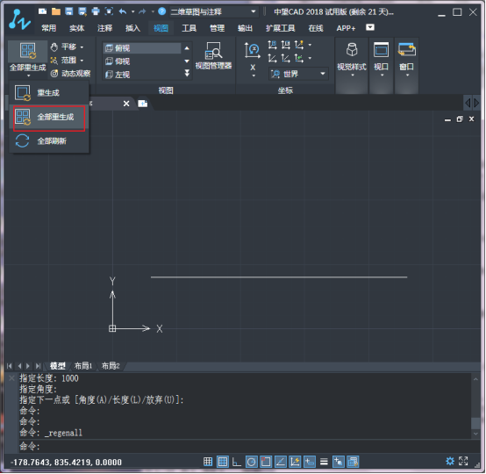Expand the full view list gallery
486x474 pixels.
pyautogui.click(x=187, y=73)
